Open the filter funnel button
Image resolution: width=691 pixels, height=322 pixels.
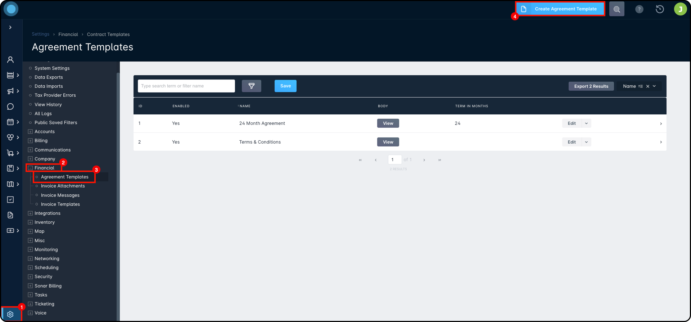pos(252,86)
